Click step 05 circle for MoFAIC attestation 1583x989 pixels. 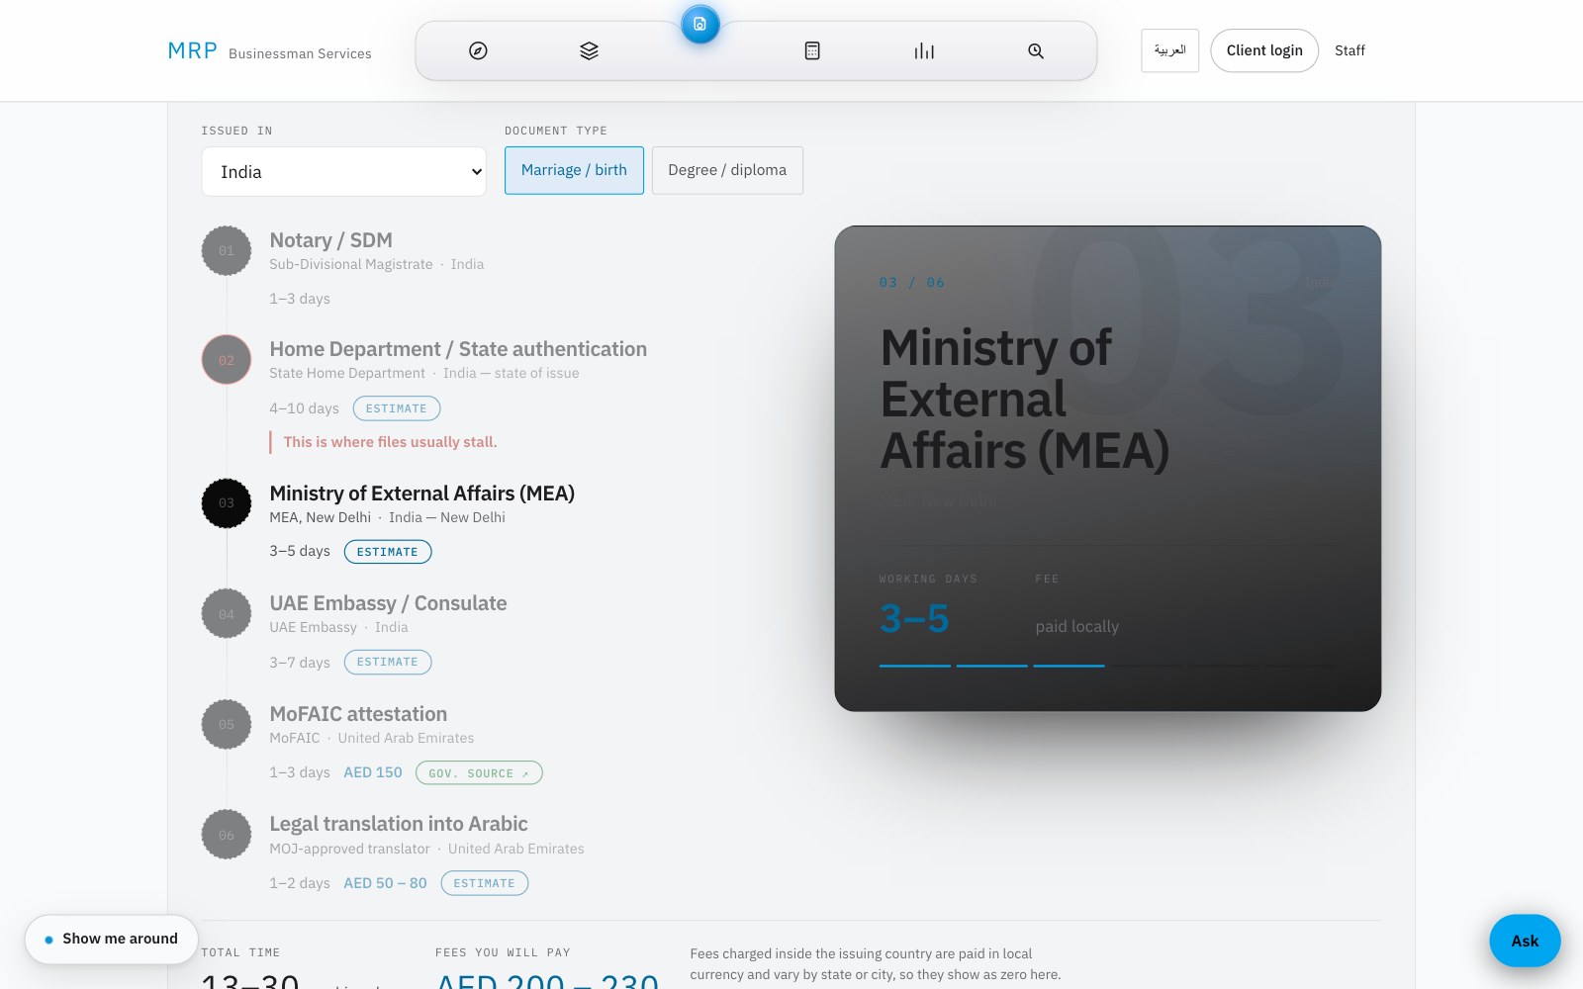click(x=227, y=725)
